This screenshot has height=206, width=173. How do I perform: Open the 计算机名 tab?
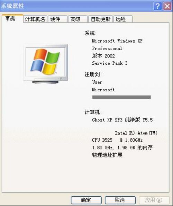[35, 19]
